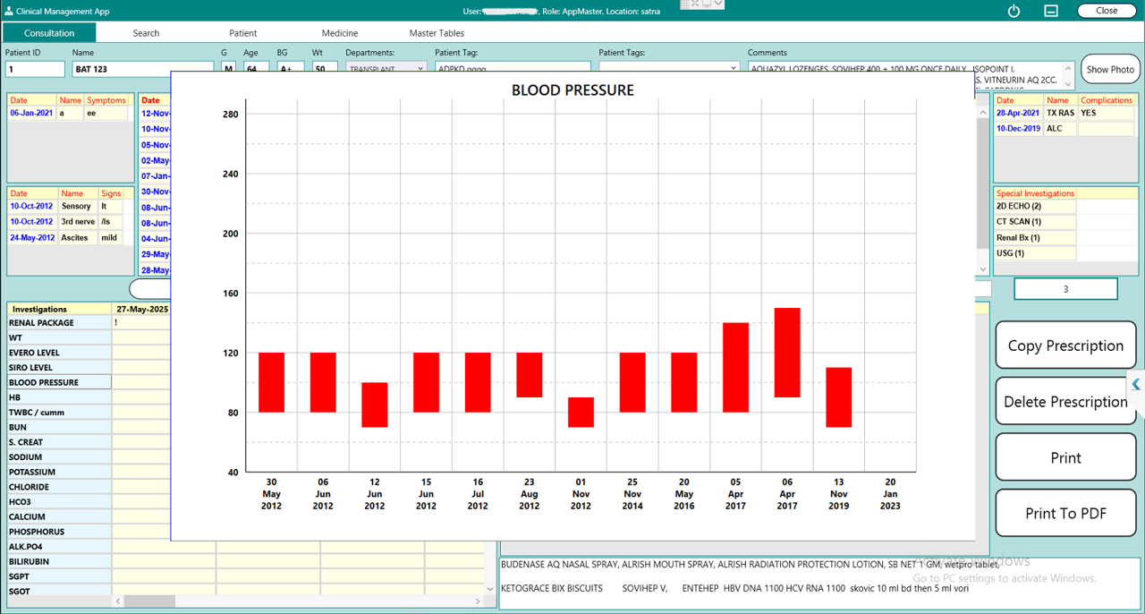Click the red bar for 06 Apr 2017
The image size is (1145, 614).
pyautogui.click(x=787, y=353)
